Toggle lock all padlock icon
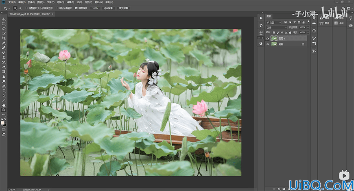Screen dimensions: 354x191 click(x=290, y=33)
